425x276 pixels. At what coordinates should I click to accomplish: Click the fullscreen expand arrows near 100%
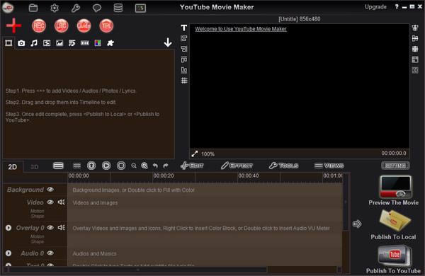pyautogui.click(x=195, y=154)
